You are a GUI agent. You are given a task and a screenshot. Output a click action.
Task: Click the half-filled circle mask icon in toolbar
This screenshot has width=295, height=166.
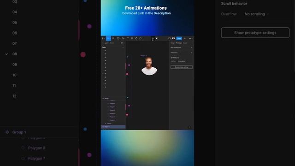pos(157,38)
